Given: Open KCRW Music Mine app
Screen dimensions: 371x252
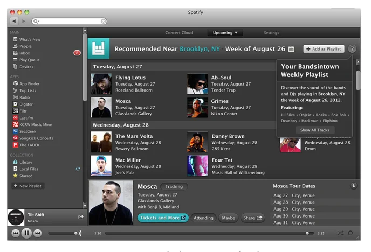Looking at the screenshot, I should (x=36, y=125).
